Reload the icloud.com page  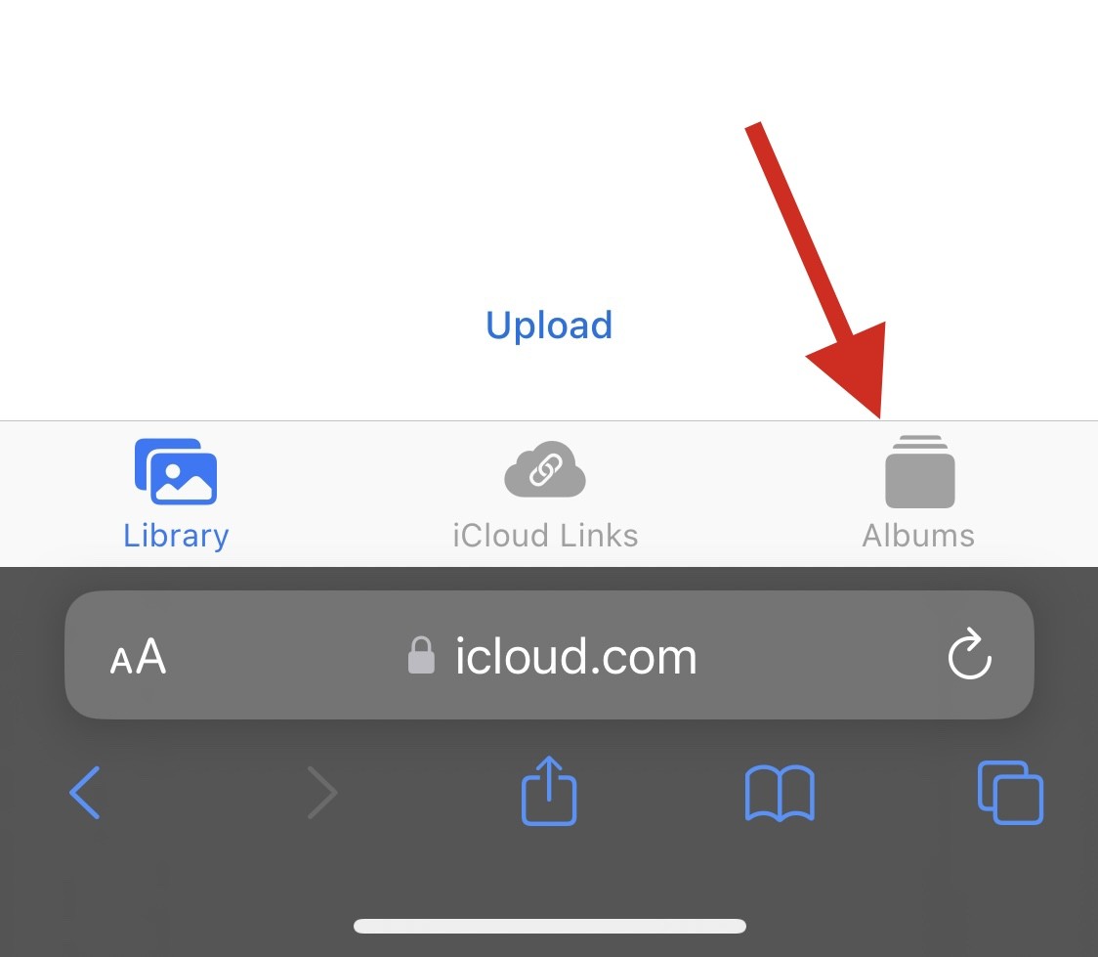[970, 654]
